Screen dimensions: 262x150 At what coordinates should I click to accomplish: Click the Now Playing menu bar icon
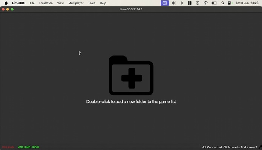pyautogui.click(x=198, y=3)
